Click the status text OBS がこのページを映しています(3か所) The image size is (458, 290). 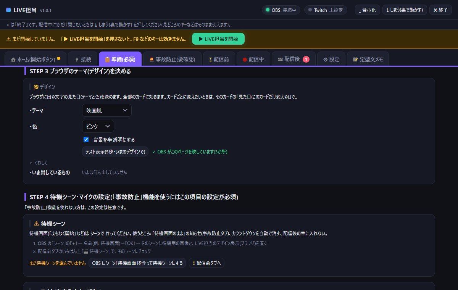pyautogui.click(x=192, y=151)
